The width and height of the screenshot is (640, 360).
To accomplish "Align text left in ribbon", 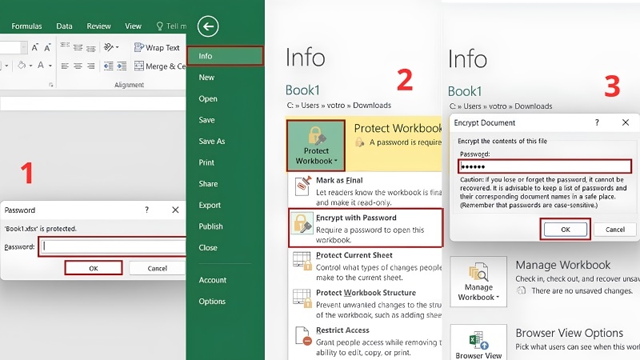I will [65, 66].
